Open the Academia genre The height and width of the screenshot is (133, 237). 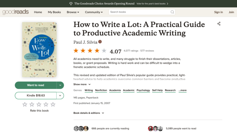(115, 90)
